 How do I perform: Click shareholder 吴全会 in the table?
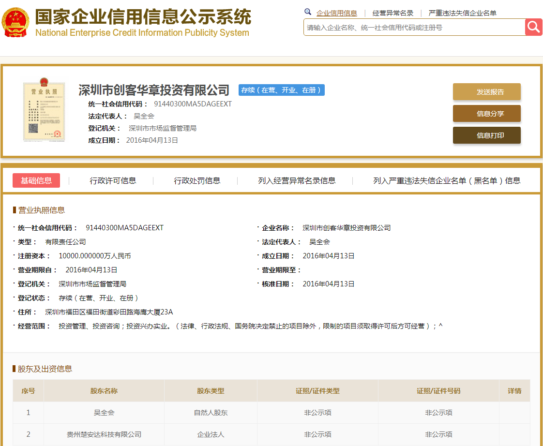104,413
